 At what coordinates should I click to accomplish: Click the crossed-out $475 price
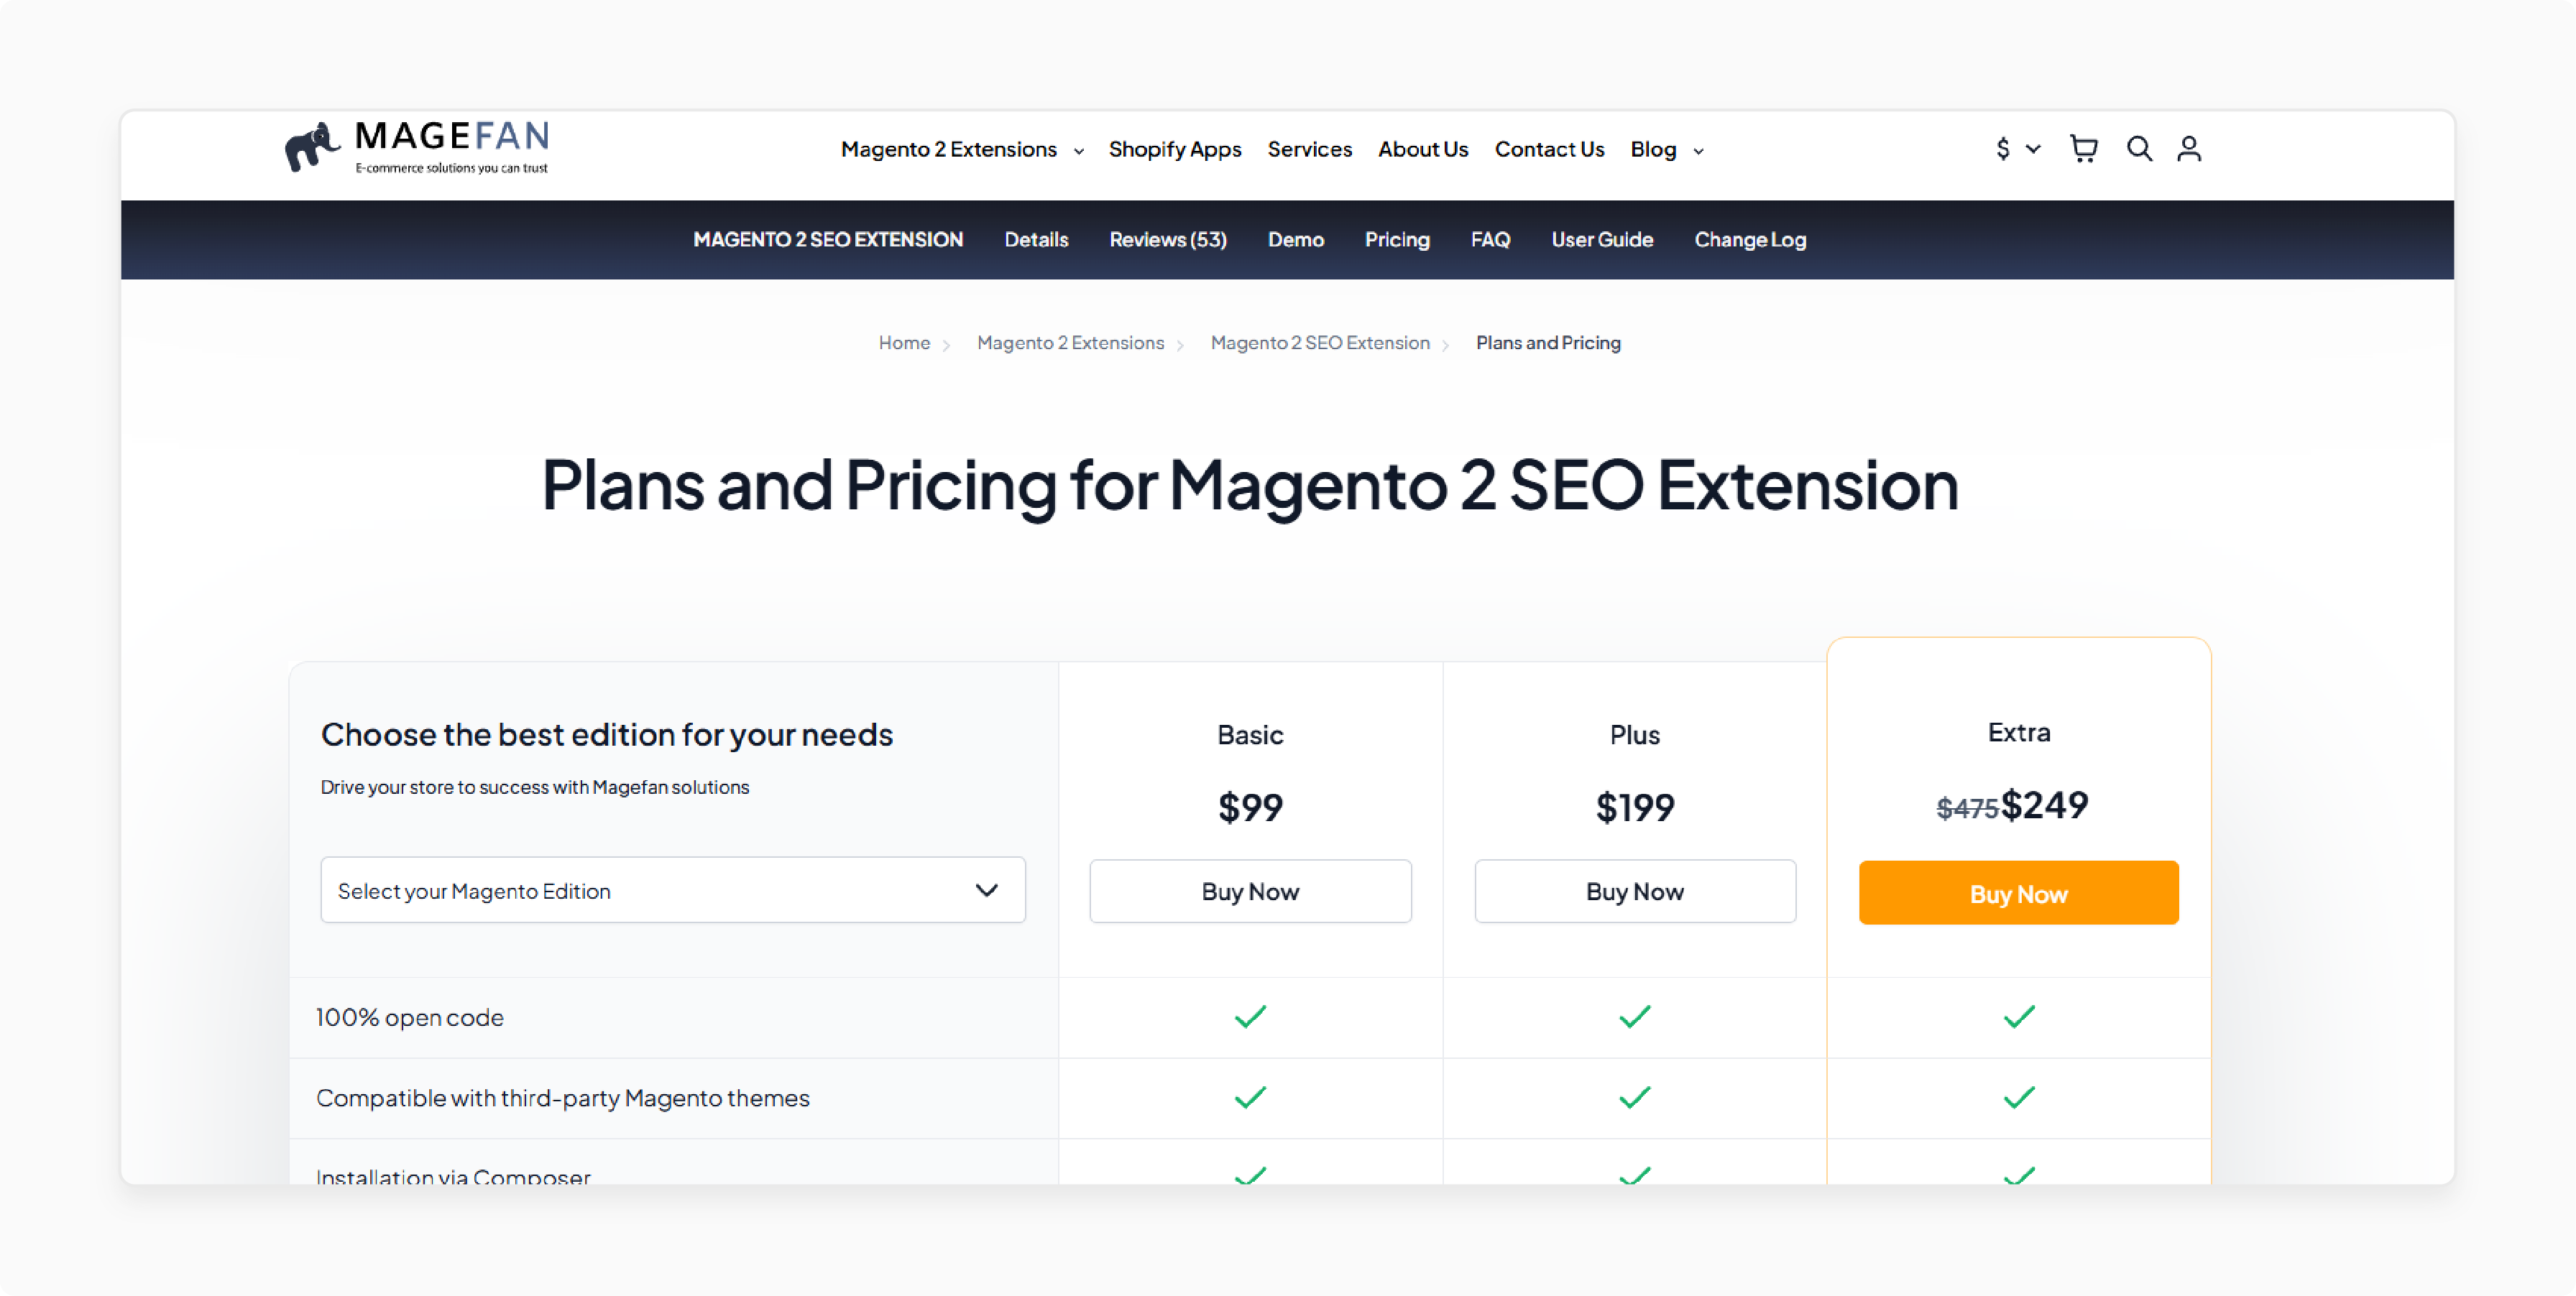(x=1967, y=808)
